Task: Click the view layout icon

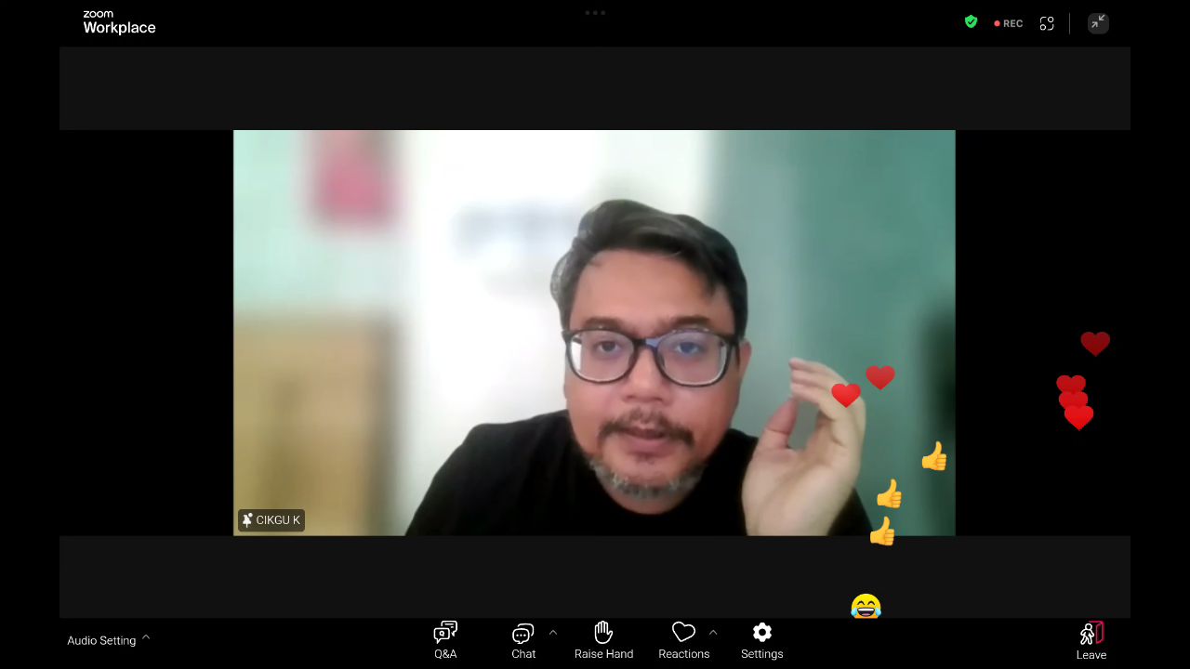Action: 1047,23
